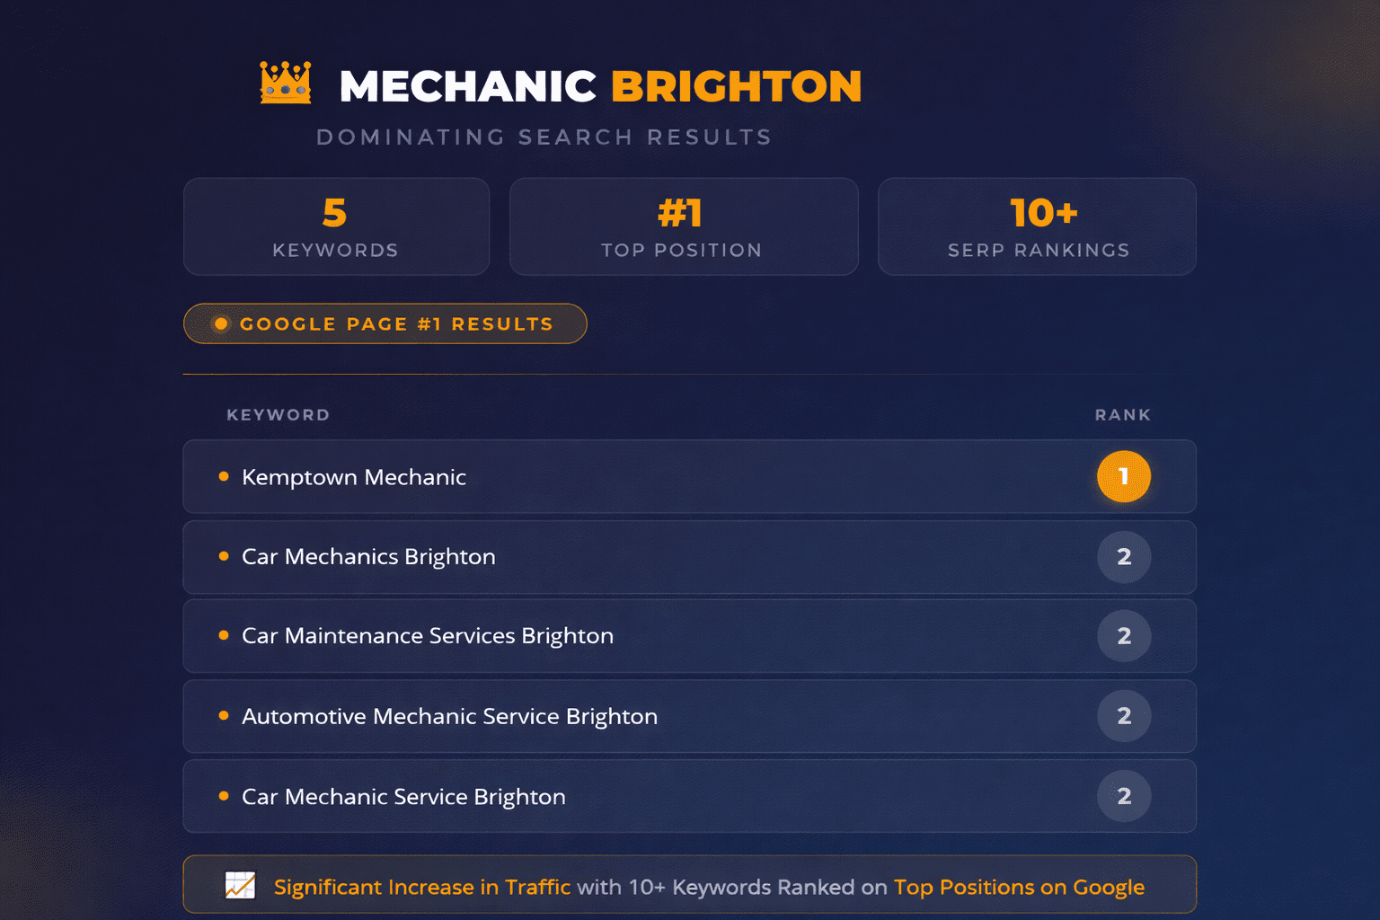Click the Rank column header

(x=1122, y=415)
